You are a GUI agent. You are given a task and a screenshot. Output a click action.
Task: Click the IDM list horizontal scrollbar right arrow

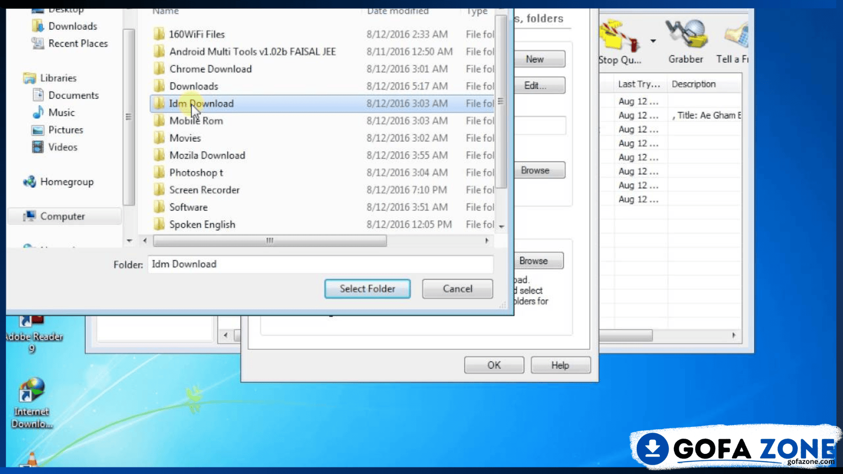734,335
